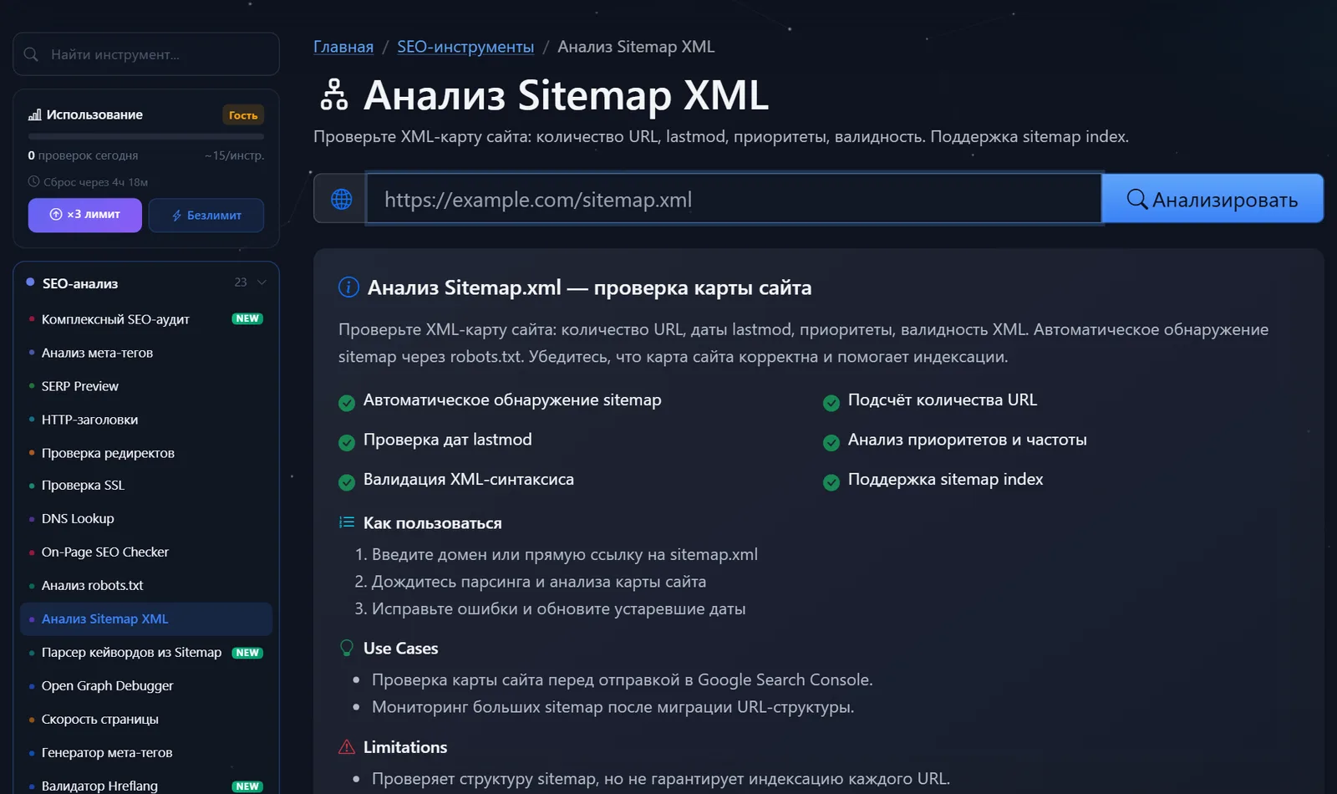Click the search magnifier icon in sidebar
Image resolution: width=1337 pixels, height=794 pixels.
click(x=31, y=54)
